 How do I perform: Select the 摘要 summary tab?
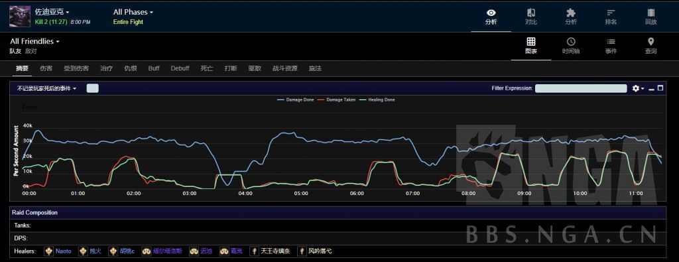coord(22,68)
